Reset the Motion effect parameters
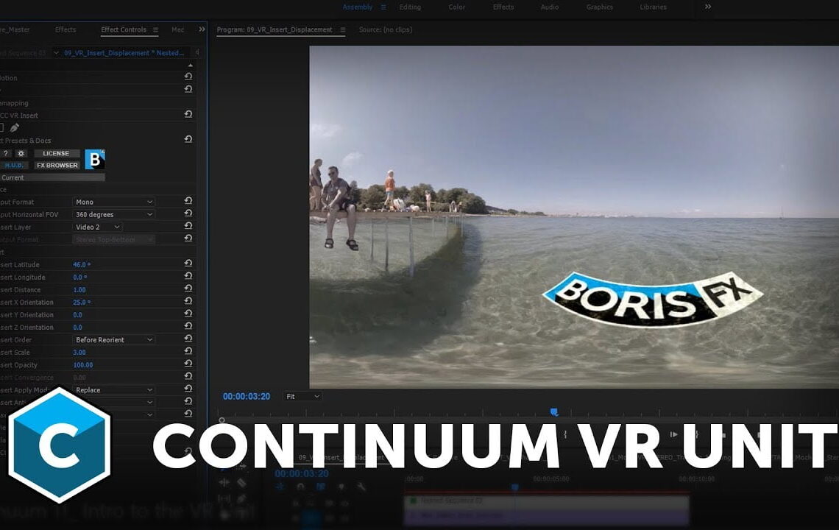Screen dimensions: 839x530 coord(188,77)
